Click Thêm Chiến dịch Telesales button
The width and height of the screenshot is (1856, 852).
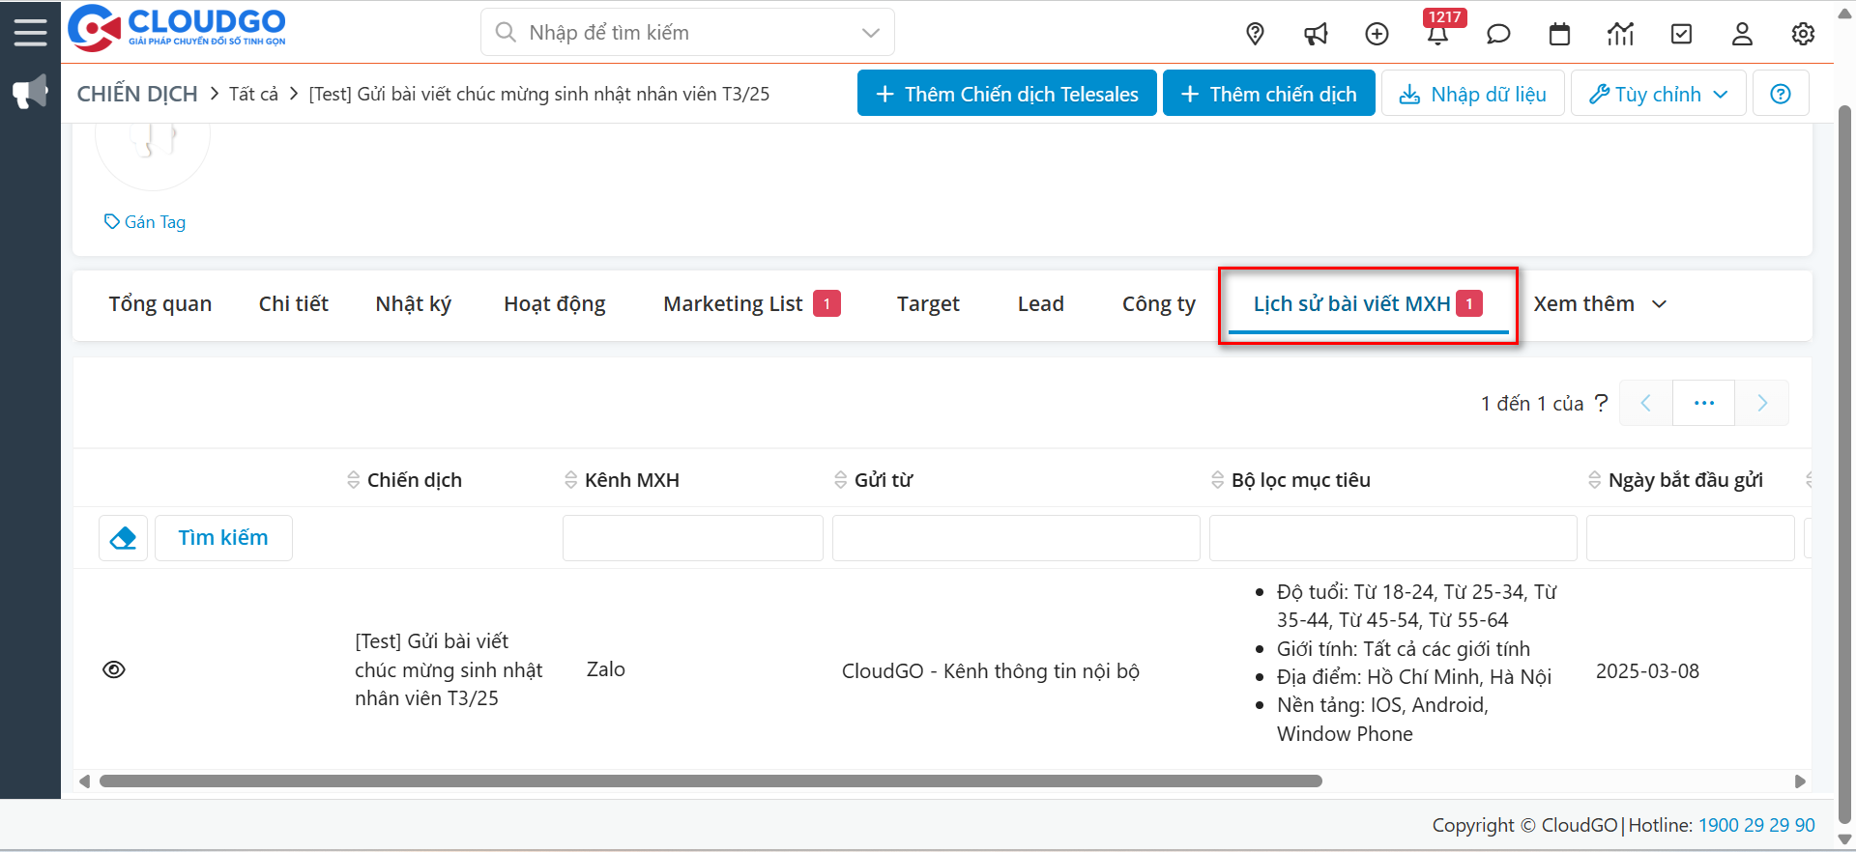point(1006,94)
